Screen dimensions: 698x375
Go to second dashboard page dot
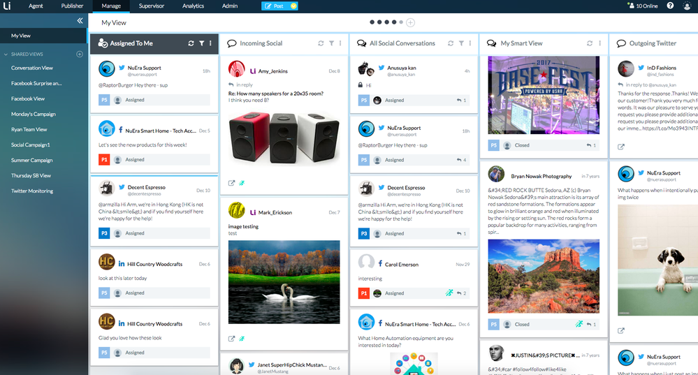(x=379, y=22)
